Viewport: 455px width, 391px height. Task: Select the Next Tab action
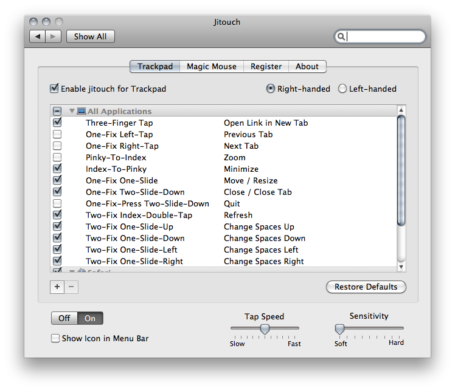241,146
